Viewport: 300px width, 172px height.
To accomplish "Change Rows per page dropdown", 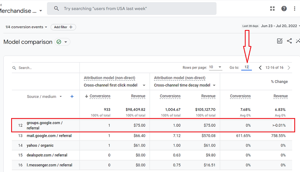I will [x=215, y=67].
